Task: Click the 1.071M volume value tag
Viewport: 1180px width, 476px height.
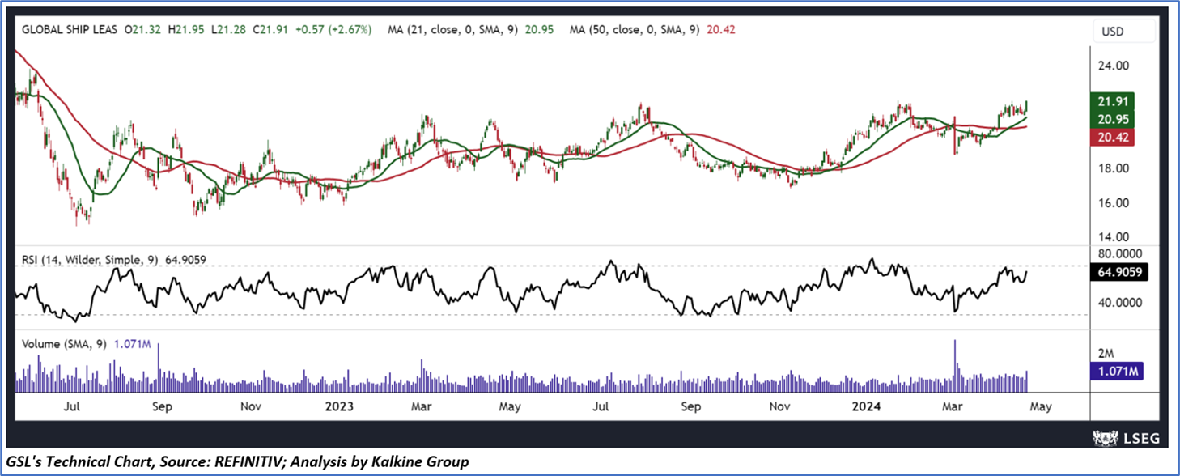Action: [1117, 372]
